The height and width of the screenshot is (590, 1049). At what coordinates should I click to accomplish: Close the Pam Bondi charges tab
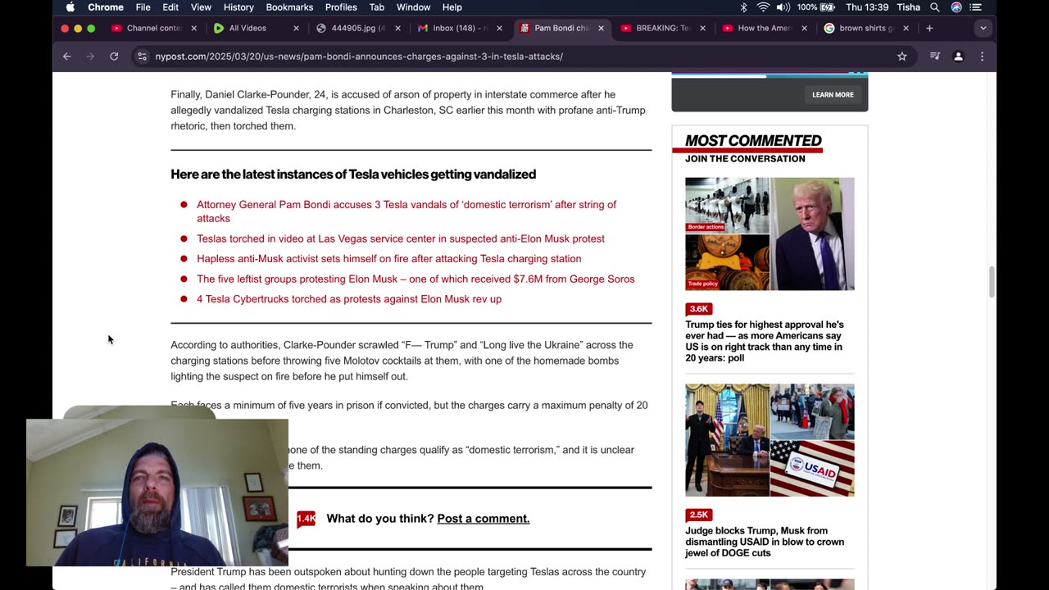tap(601, 28)
